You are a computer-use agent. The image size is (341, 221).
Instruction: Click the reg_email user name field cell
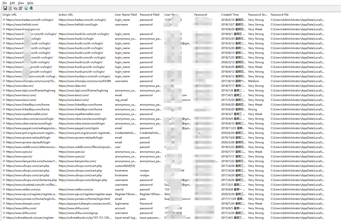(x=121, y=100)
